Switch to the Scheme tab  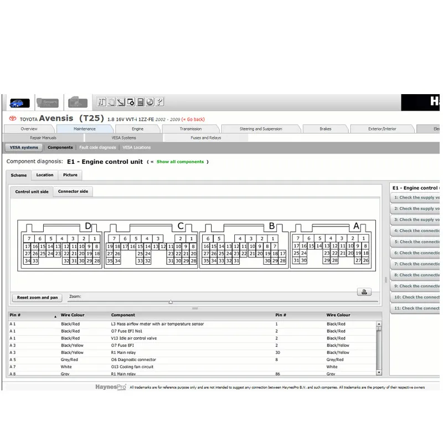(19, 175)
